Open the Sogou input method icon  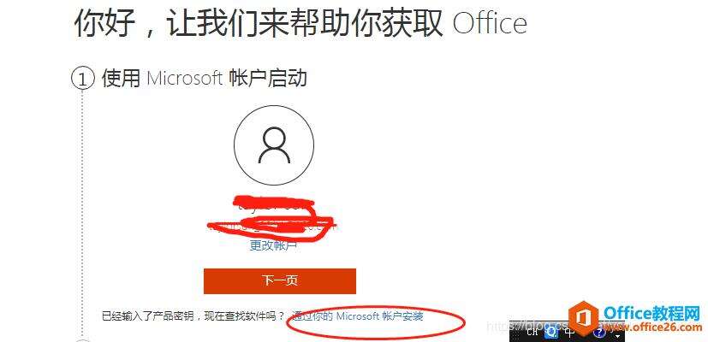click(x=551, y=333)
